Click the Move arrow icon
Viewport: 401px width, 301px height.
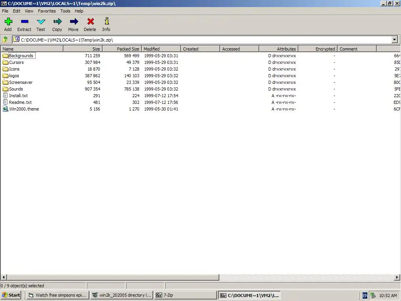(x=74, y=22)
